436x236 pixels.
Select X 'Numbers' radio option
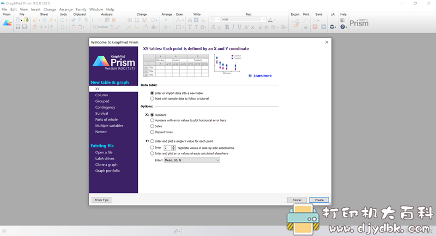(152, 115)
